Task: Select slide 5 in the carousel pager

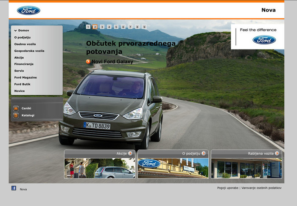Action: [x=116, y=27]
